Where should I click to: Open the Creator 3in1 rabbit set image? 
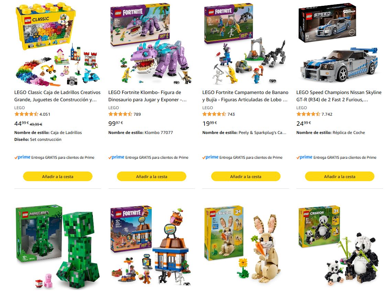(246, 246)
